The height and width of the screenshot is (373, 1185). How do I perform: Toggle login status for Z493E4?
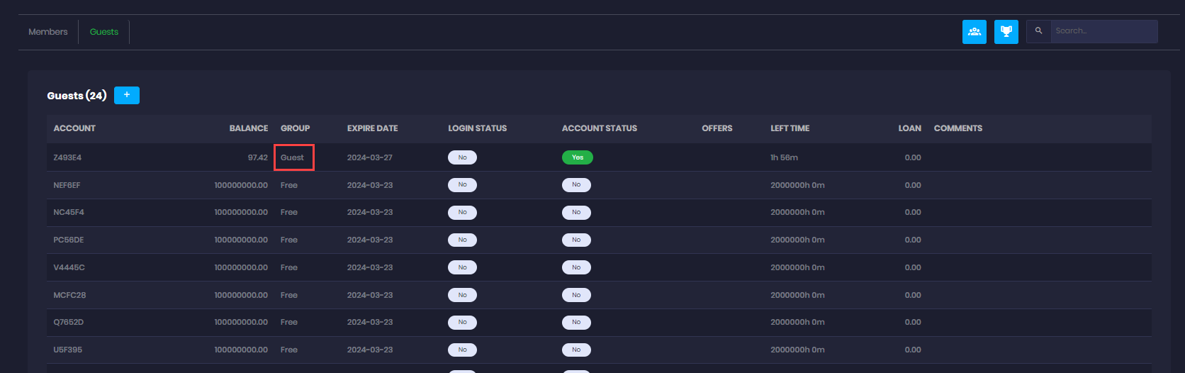tap(462, 157)
